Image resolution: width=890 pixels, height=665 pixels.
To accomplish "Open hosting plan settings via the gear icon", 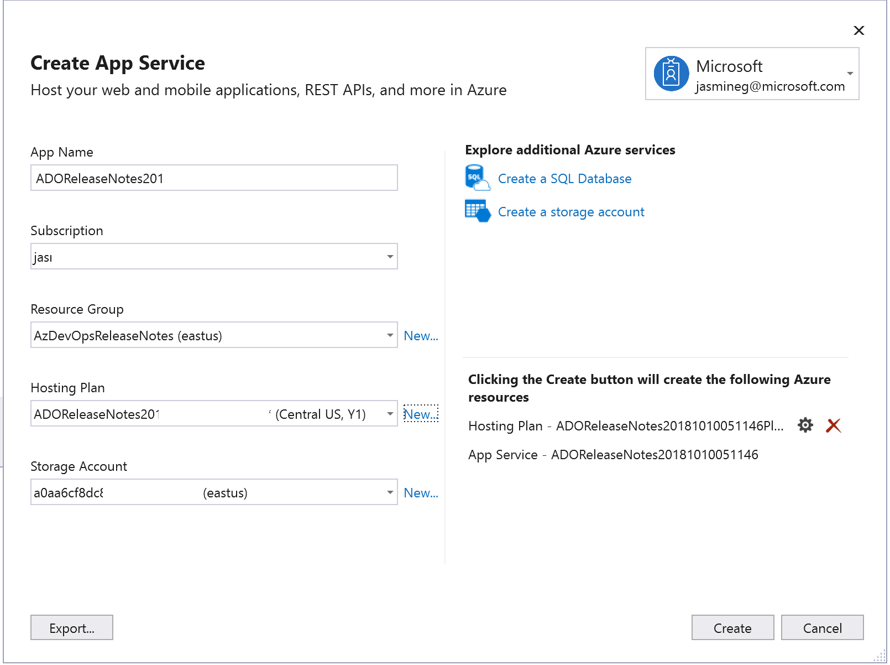I will click(x=805, y=425).
